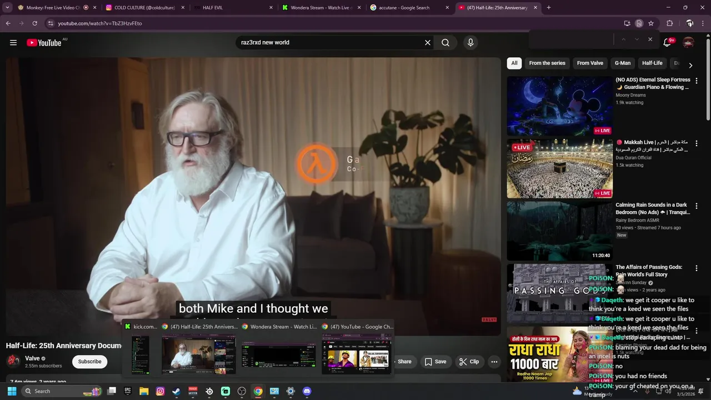Open the Valve channel name link
This screenshot has height=400, width=711.
click(32, 358)
